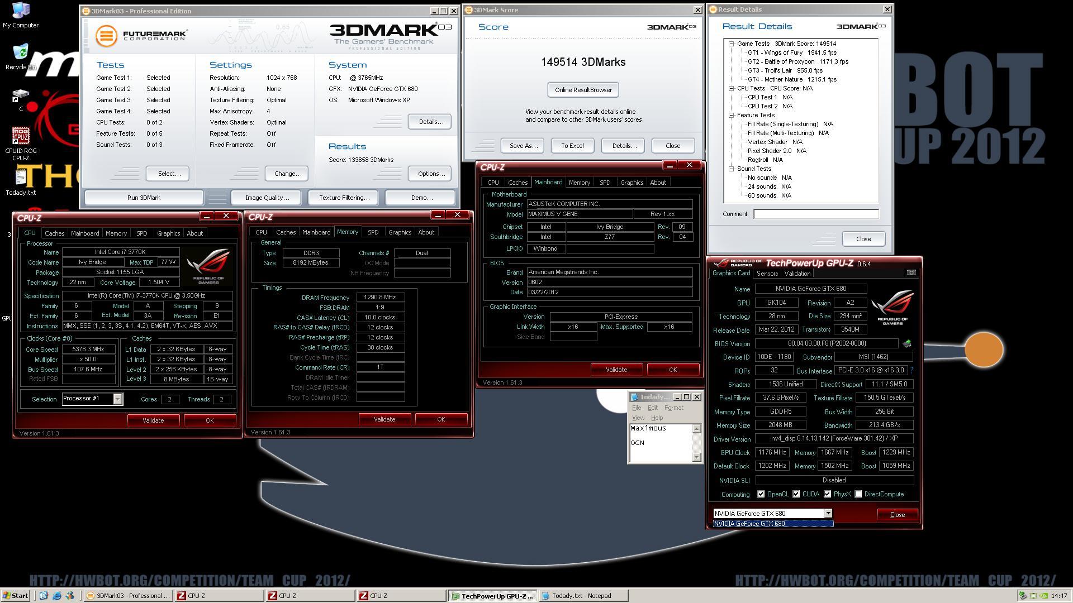Open the Recycle Bin desktop icon
Screen dimensions: 1073x603
point(21,57)
